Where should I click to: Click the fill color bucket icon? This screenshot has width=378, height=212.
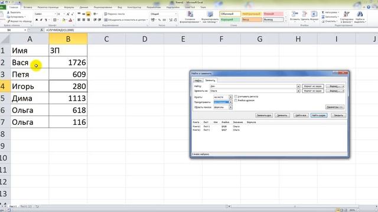pos(64,20)
